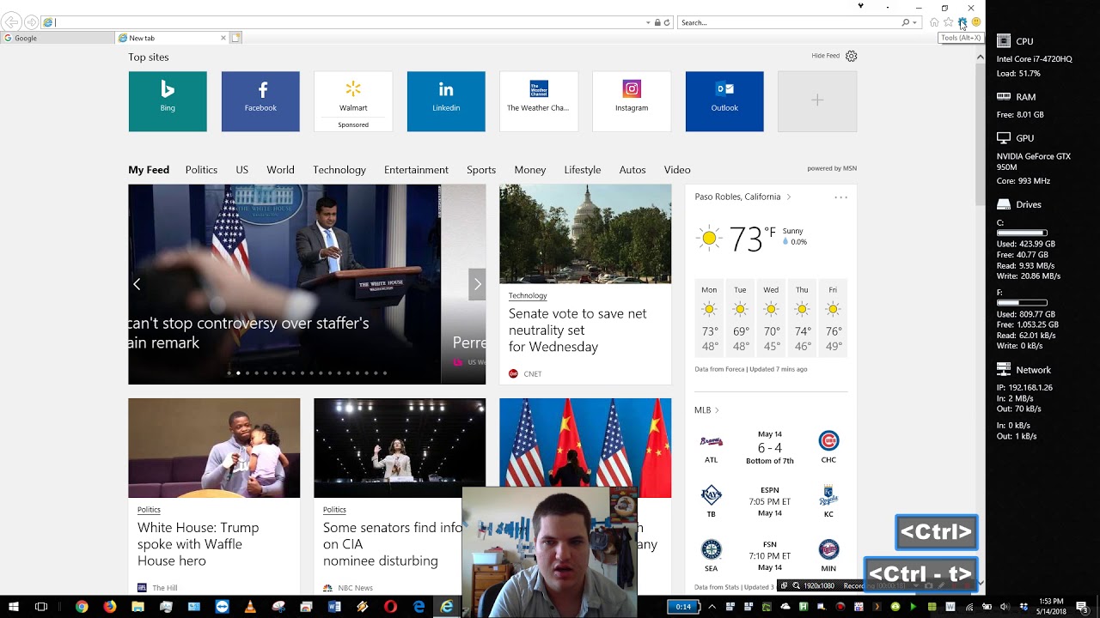The width and height of the screenshot is (1100, 618).
Task: Open Favorites star in IE toolbar
Action: (x=948, y=22)
